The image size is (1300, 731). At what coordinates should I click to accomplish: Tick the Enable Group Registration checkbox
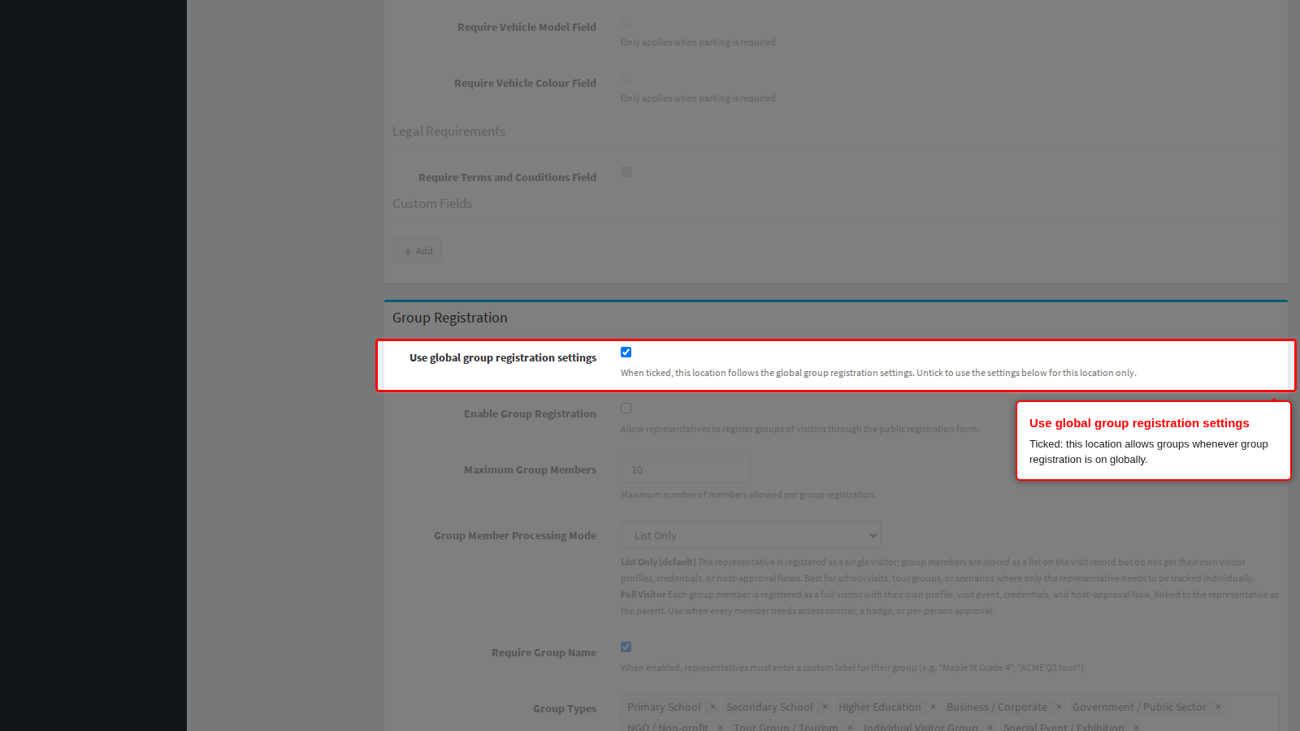coord(626,409)
